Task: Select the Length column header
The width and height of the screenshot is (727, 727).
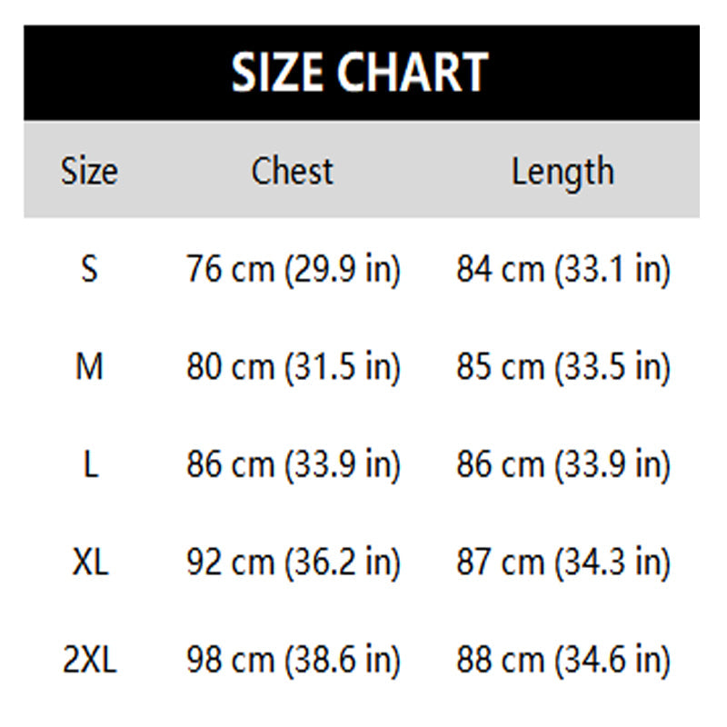Action: tap(563, 171)
